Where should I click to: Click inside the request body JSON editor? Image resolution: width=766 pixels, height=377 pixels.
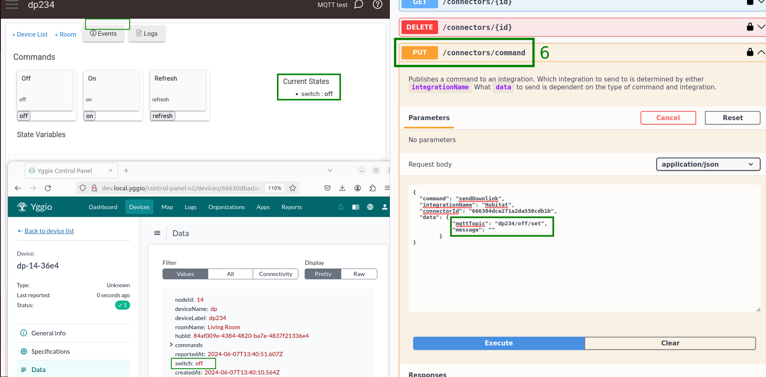(x=584, y=248)
